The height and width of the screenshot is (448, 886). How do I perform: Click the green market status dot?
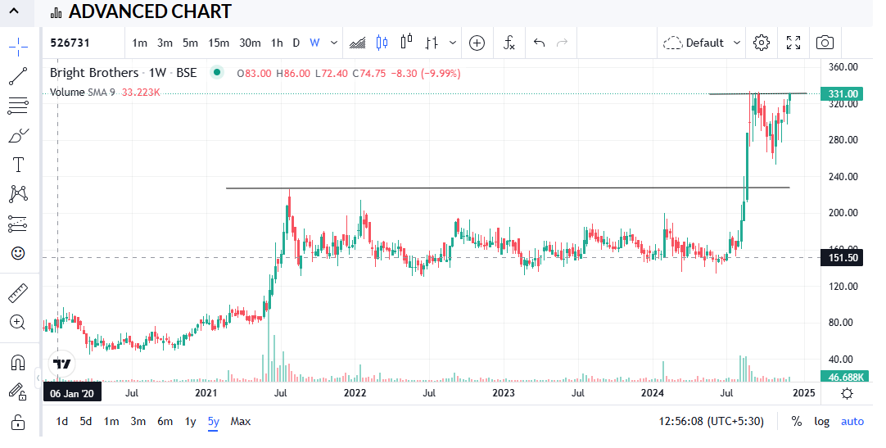tap(216, 72)
